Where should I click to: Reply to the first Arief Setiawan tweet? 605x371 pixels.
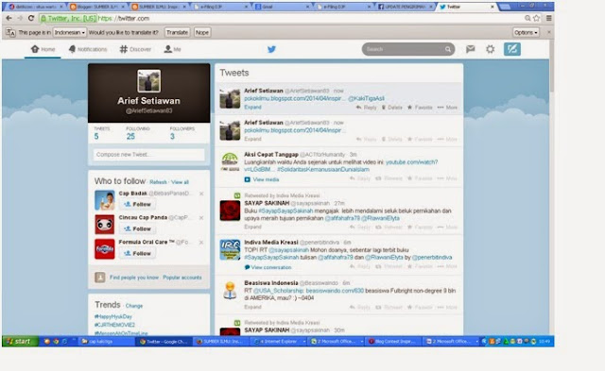(366, 107)
